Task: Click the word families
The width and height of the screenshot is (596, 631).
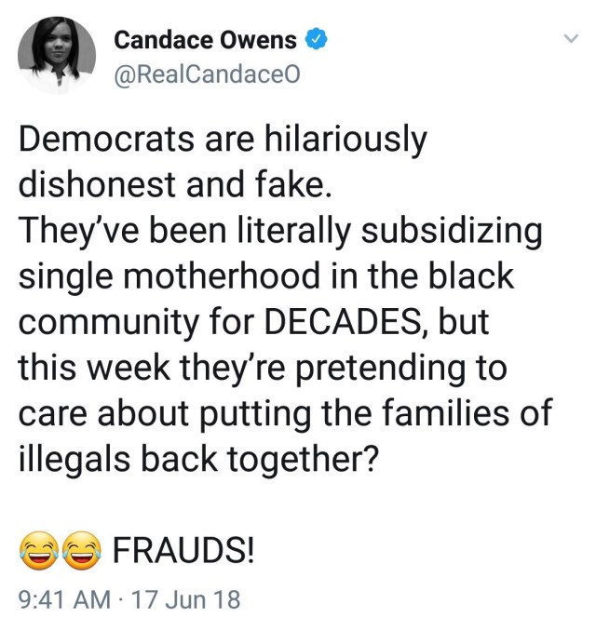Action: pyautogui.click(x=445, y=413)
